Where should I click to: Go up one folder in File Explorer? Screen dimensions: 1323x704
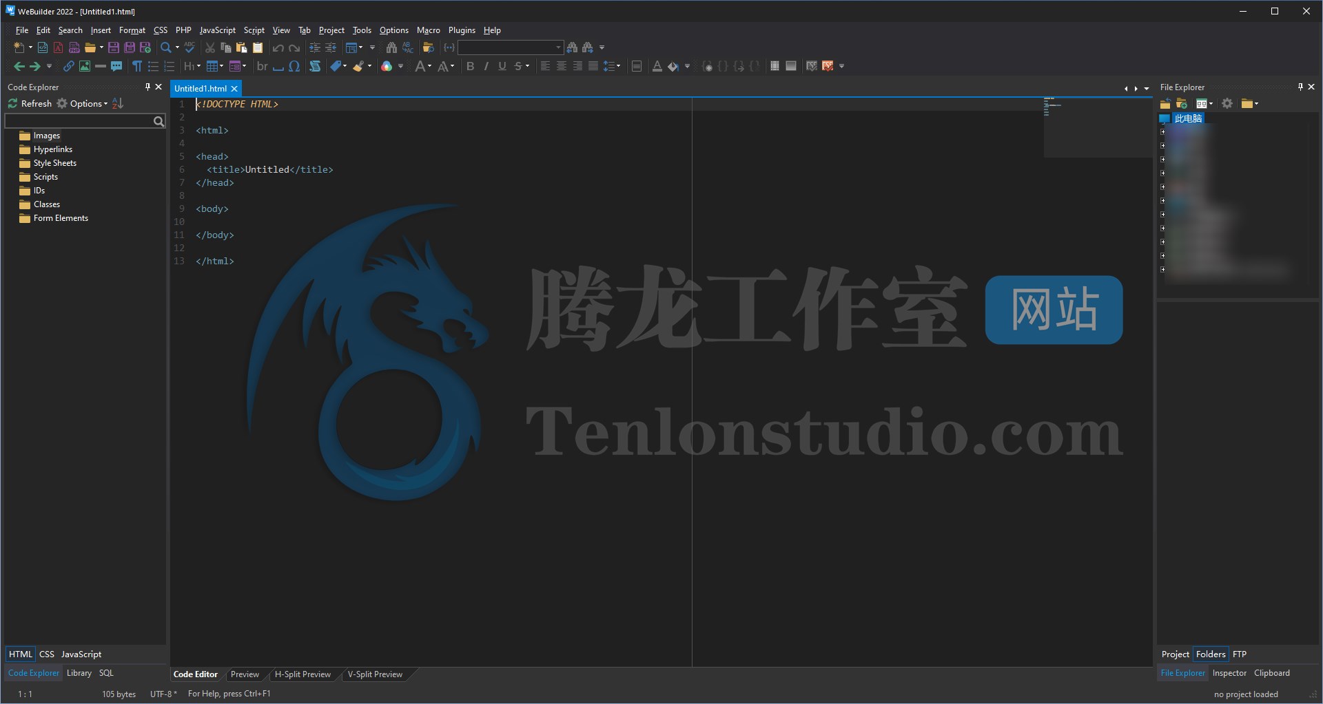tap(1165, 104)
